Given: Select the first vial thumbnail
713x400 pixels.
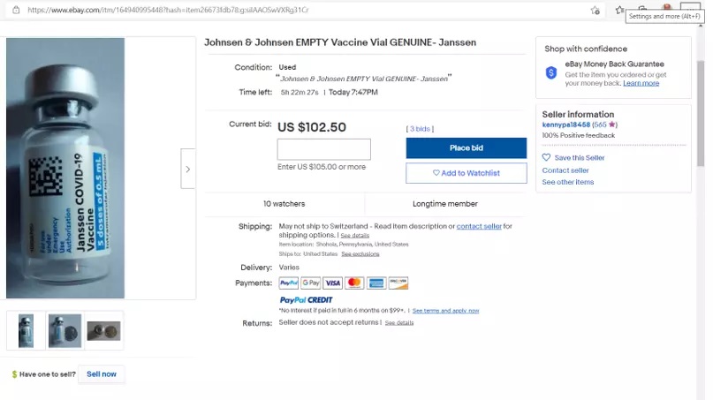Looking at the screenshot, I should point(26,330).
